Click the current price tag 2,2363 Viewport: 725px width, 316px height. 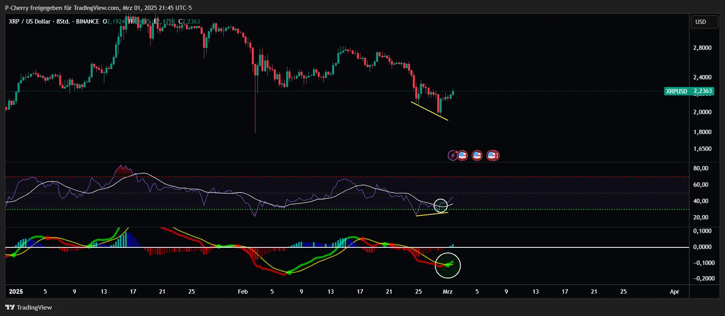(702, 91)
